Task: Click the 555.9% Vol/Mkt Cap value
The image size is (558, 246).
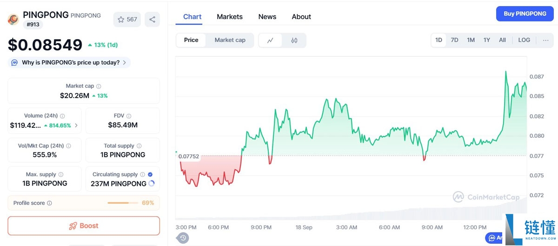Action: click(x=45, y=155)
